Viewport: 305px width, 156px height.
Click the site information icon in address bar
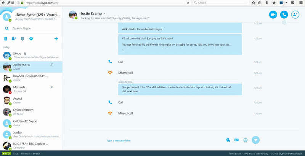coord(18,3)
